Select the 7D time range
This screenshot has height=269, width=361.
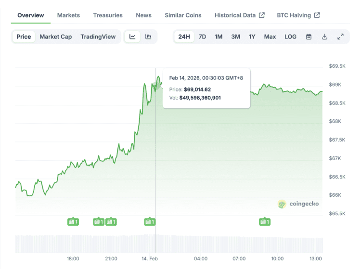coord(202,37)
